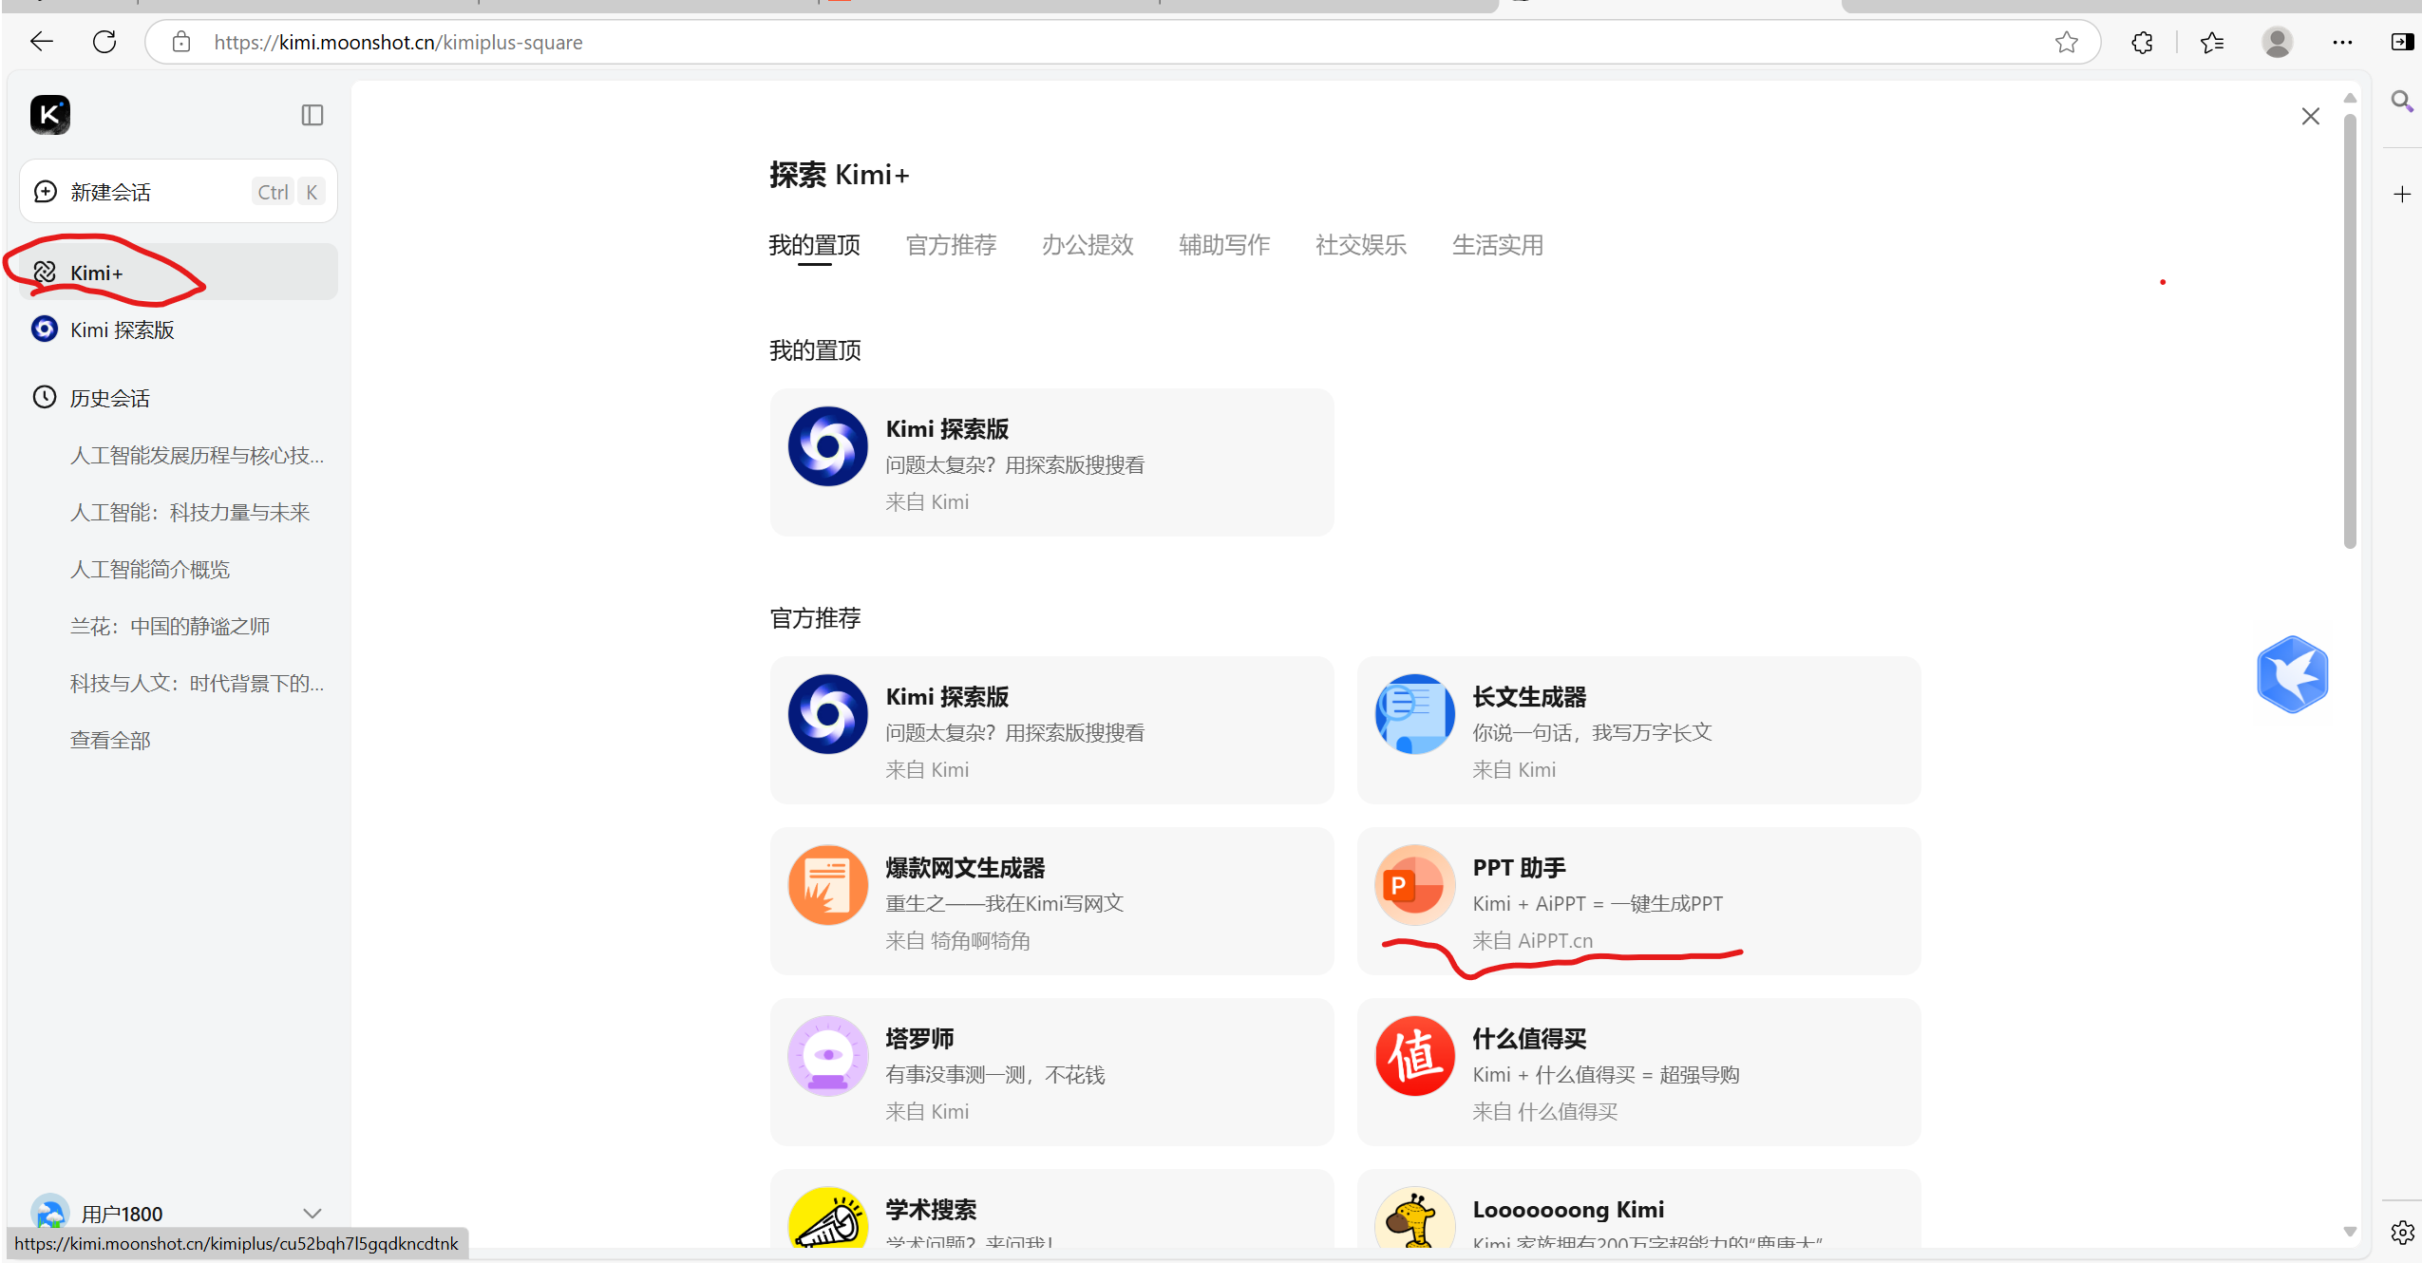The width and height of the screenshot is (2422, 1263).
Task: Click the blue bird floating assistant icon
Action: (2292, 674)
